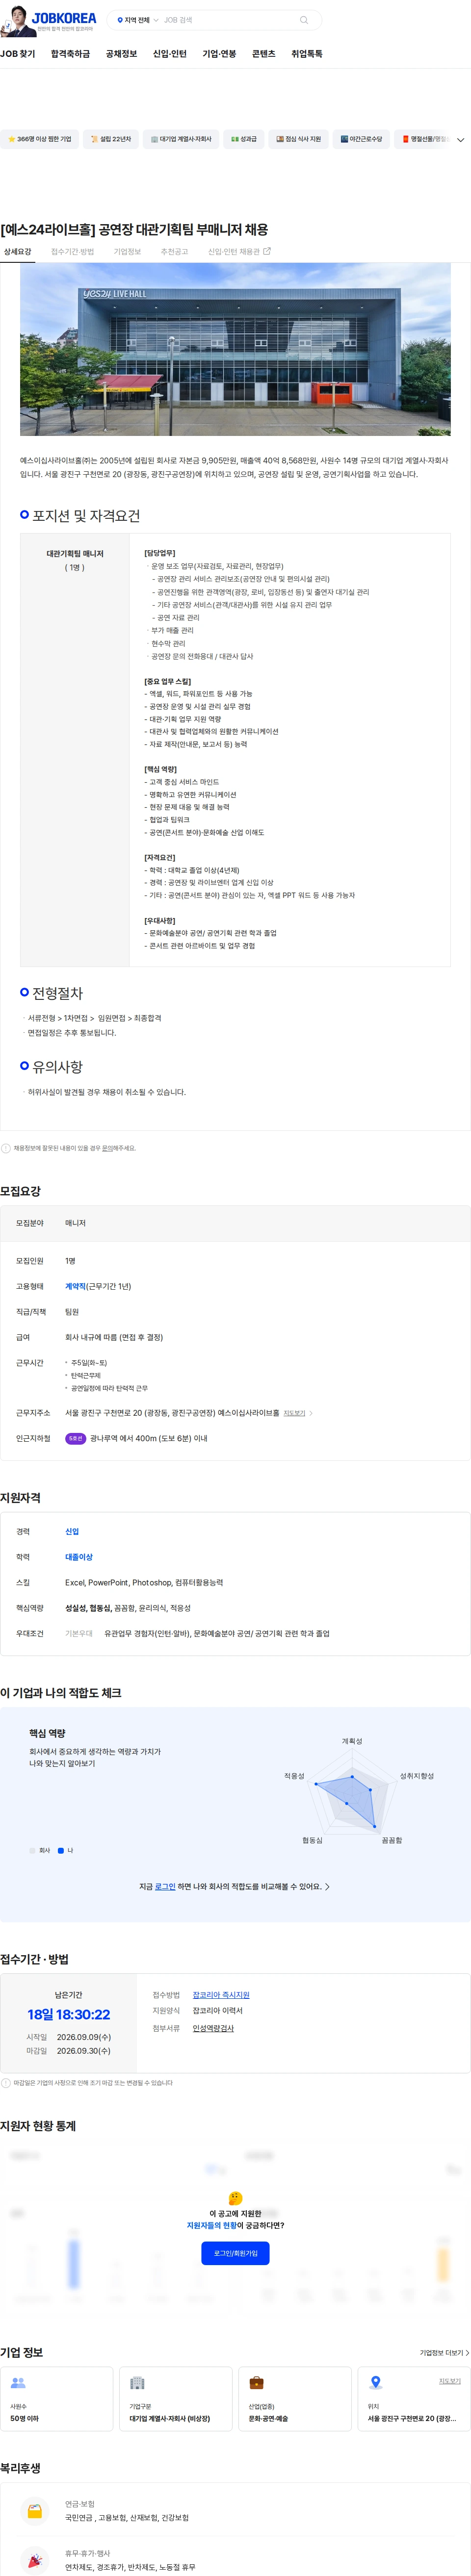Click the 휴무·휴가·행사 party icon
Viewport: 471px width, 2576px height.
tap(35, 2560)
